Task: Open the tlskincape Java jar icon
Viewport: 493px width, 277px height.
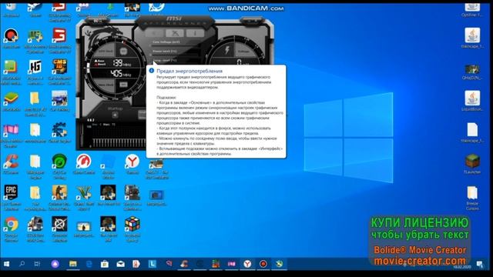Action: pyautogui.click(x=472, y=35)
